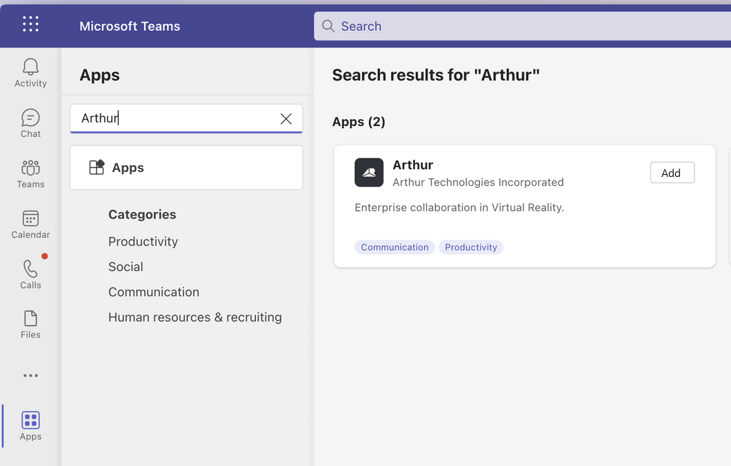This screenshot has height=466, width=731.
Task: Show more sidebar options via ellipsis
Action: pos(30,375)
